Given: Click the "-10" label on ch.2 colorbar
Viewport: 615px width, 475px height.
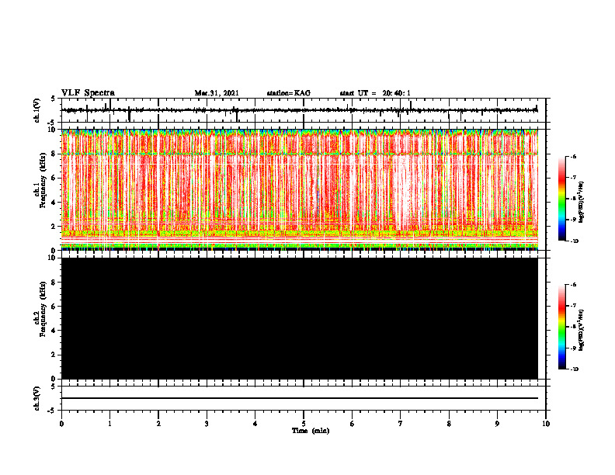Looking at the screenshot, I should point(574,369).
